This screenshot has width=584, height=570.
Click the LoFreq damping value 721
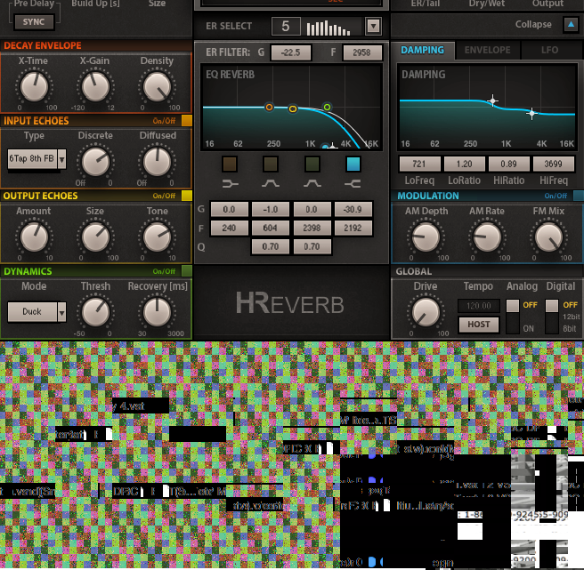point(419,165)
